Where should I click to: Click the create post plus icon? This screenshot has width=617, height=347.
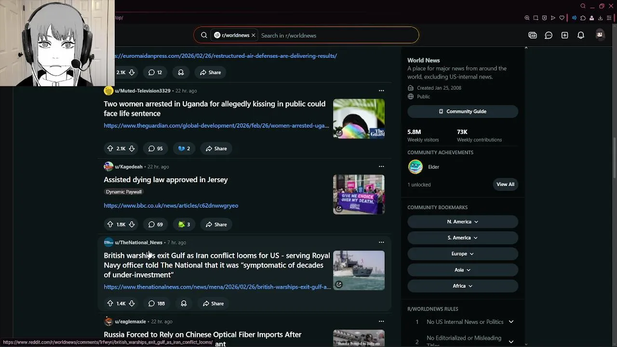[x=565, y=35]
